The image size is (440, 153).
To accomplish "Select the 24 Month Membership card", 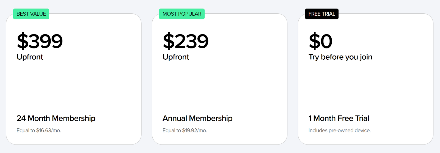I will [74, 79].
